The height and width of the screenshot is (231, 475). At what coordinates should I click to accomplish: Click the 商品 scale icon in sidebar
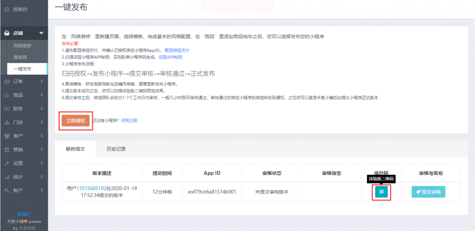click(6, 95)
